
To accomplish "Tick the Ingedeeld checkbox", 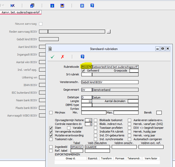I will pyautogui.click(x=51, y=147).
